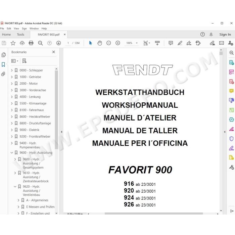Viewport: 235px width, 235px height.
Task: Open fit page options icon
Action: [x=146, y=43]
